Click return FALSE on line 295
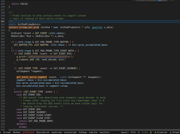This screenshot has width=180, height=134. pos(20,4)
